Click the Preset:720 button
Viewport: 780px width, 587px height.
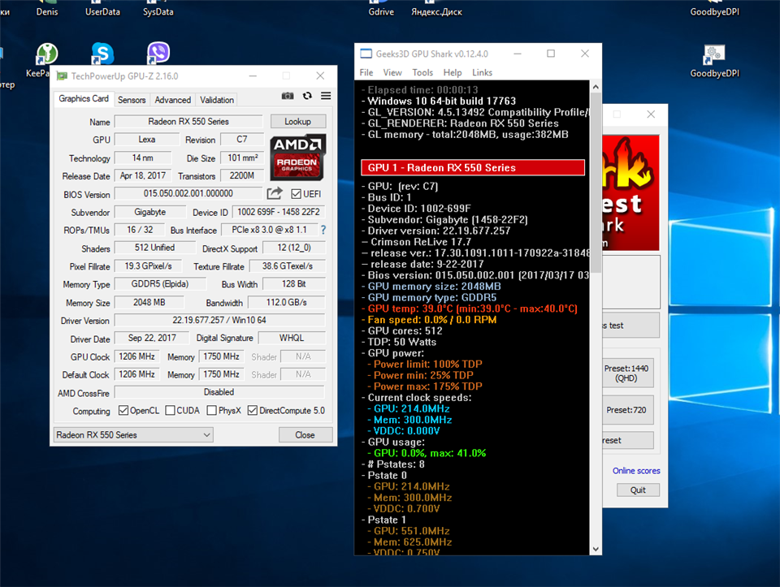coord(627,410)
